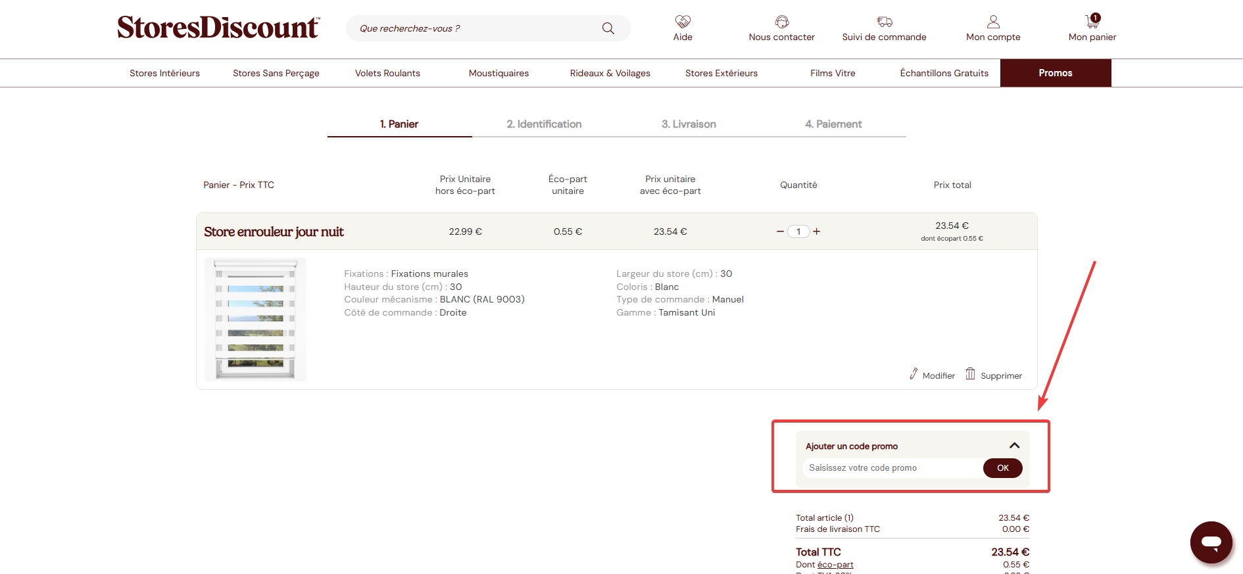This screenshot has width=1243, height=574.
Task: Click the Total TTC 23.54 € amount
Action: coord(1010,552)
